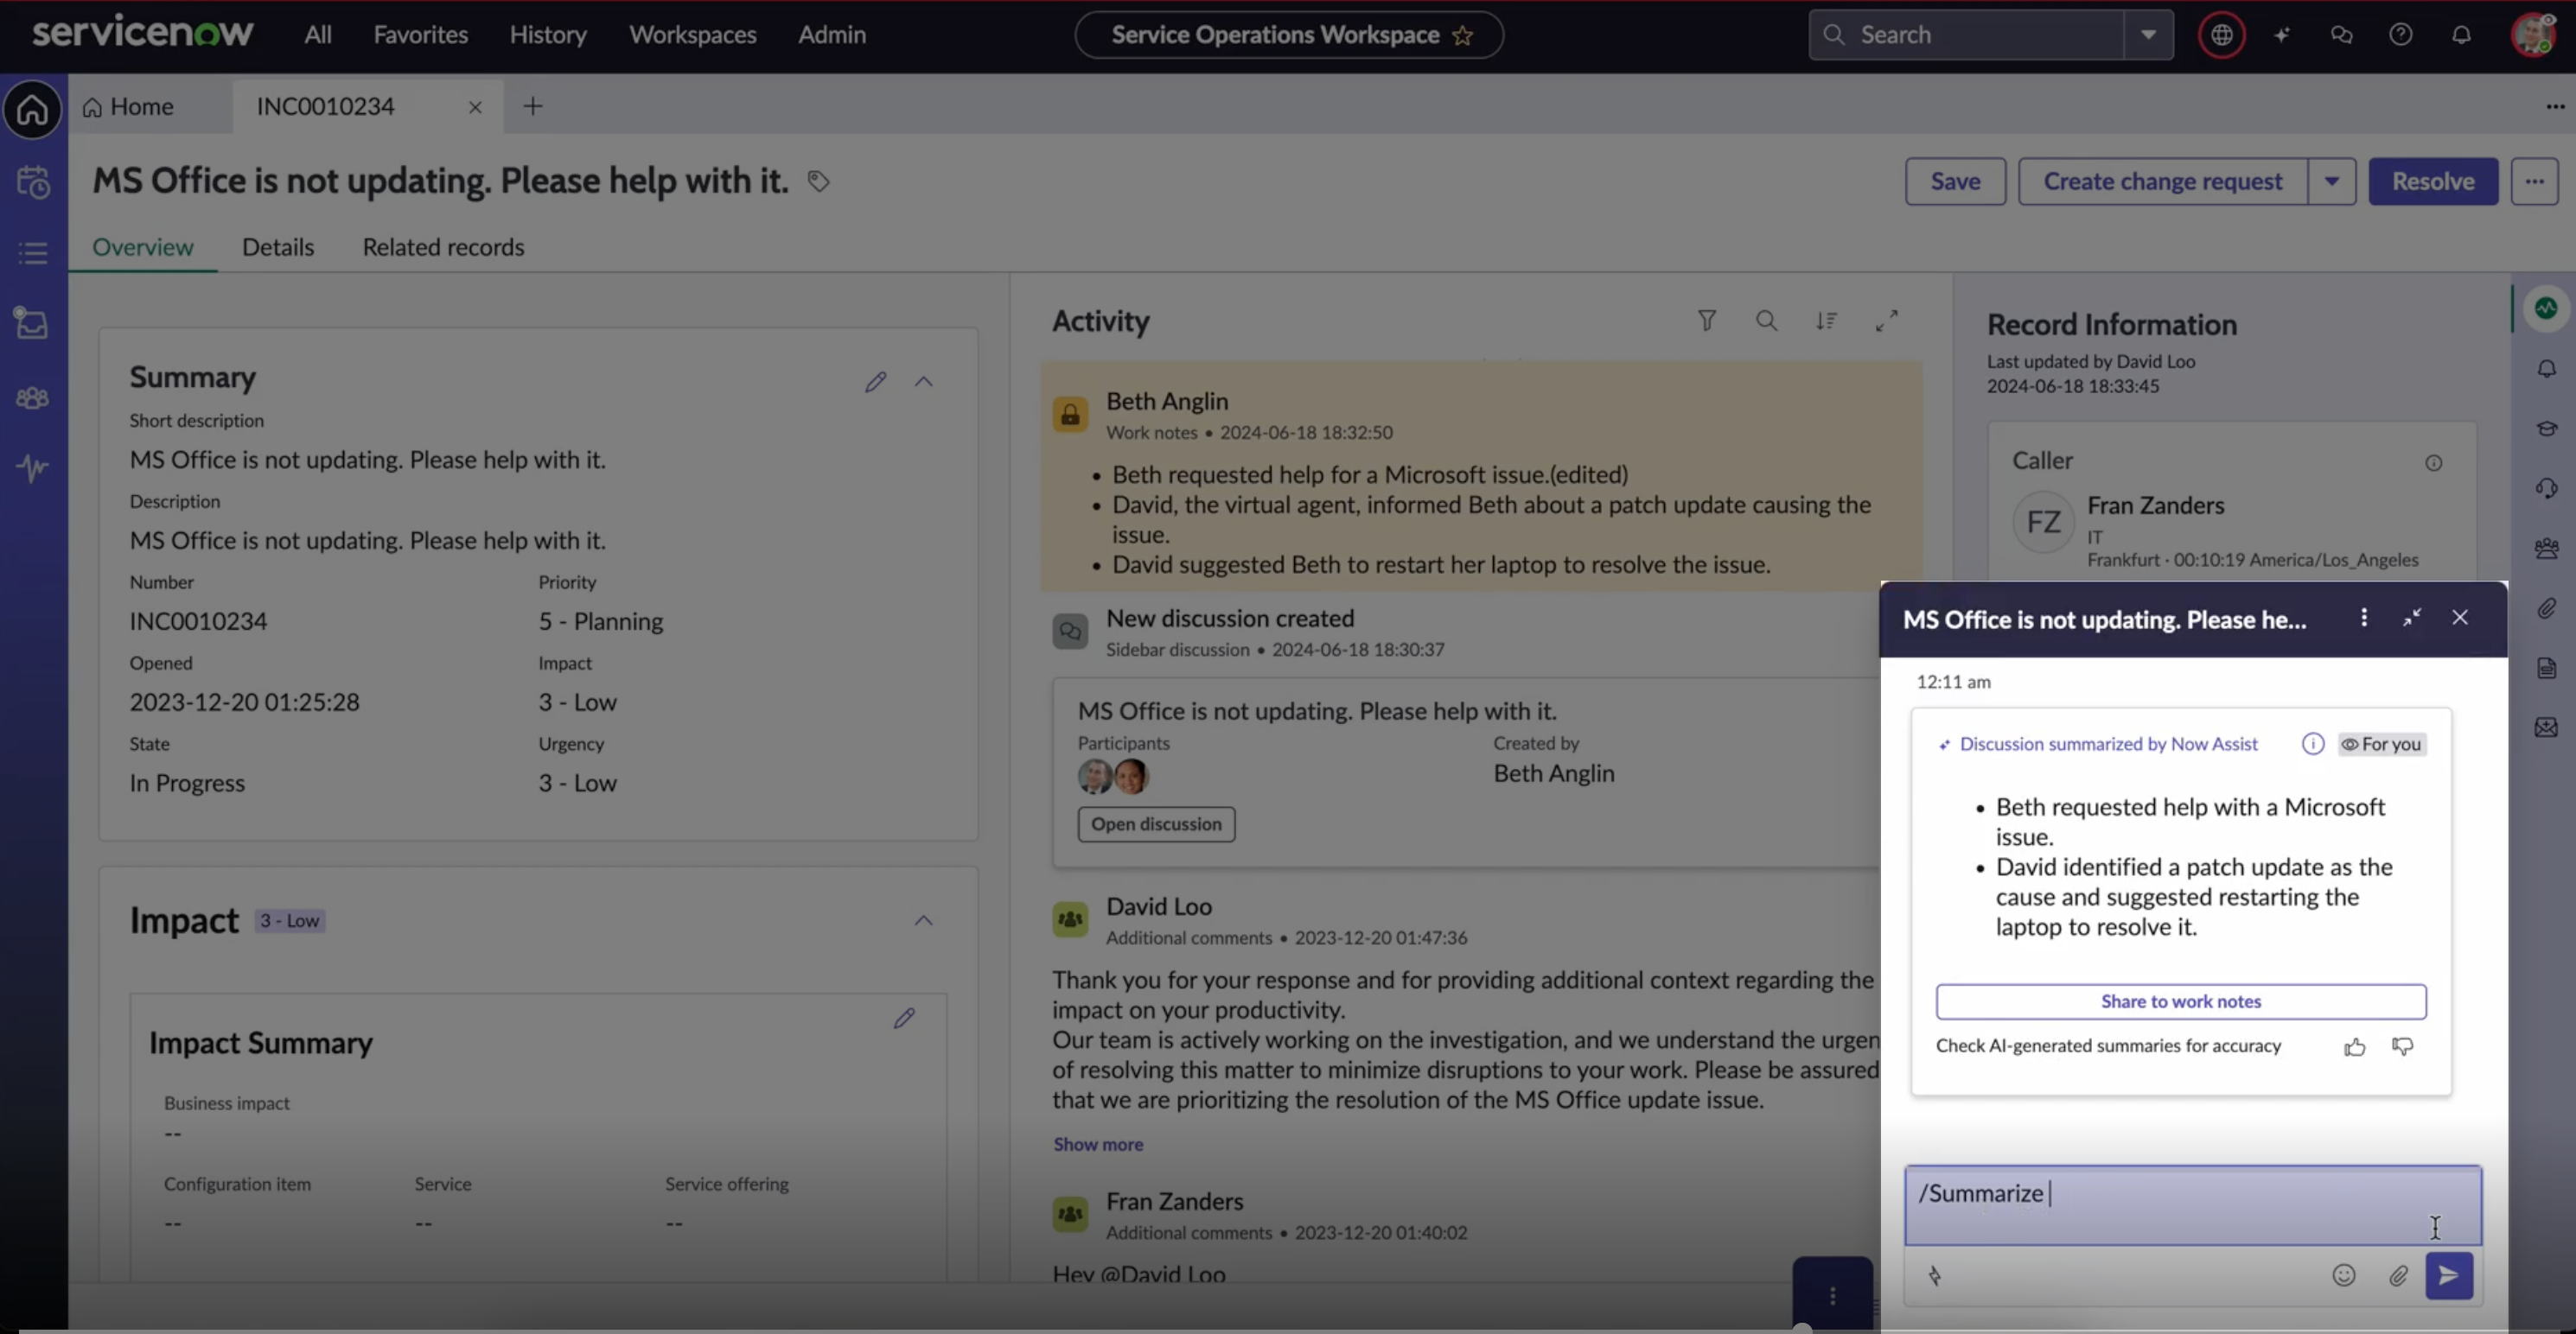Open the headset agent icon in right sidebar
This screenshot has height=1334, width=2576.
coord(2547,489)
